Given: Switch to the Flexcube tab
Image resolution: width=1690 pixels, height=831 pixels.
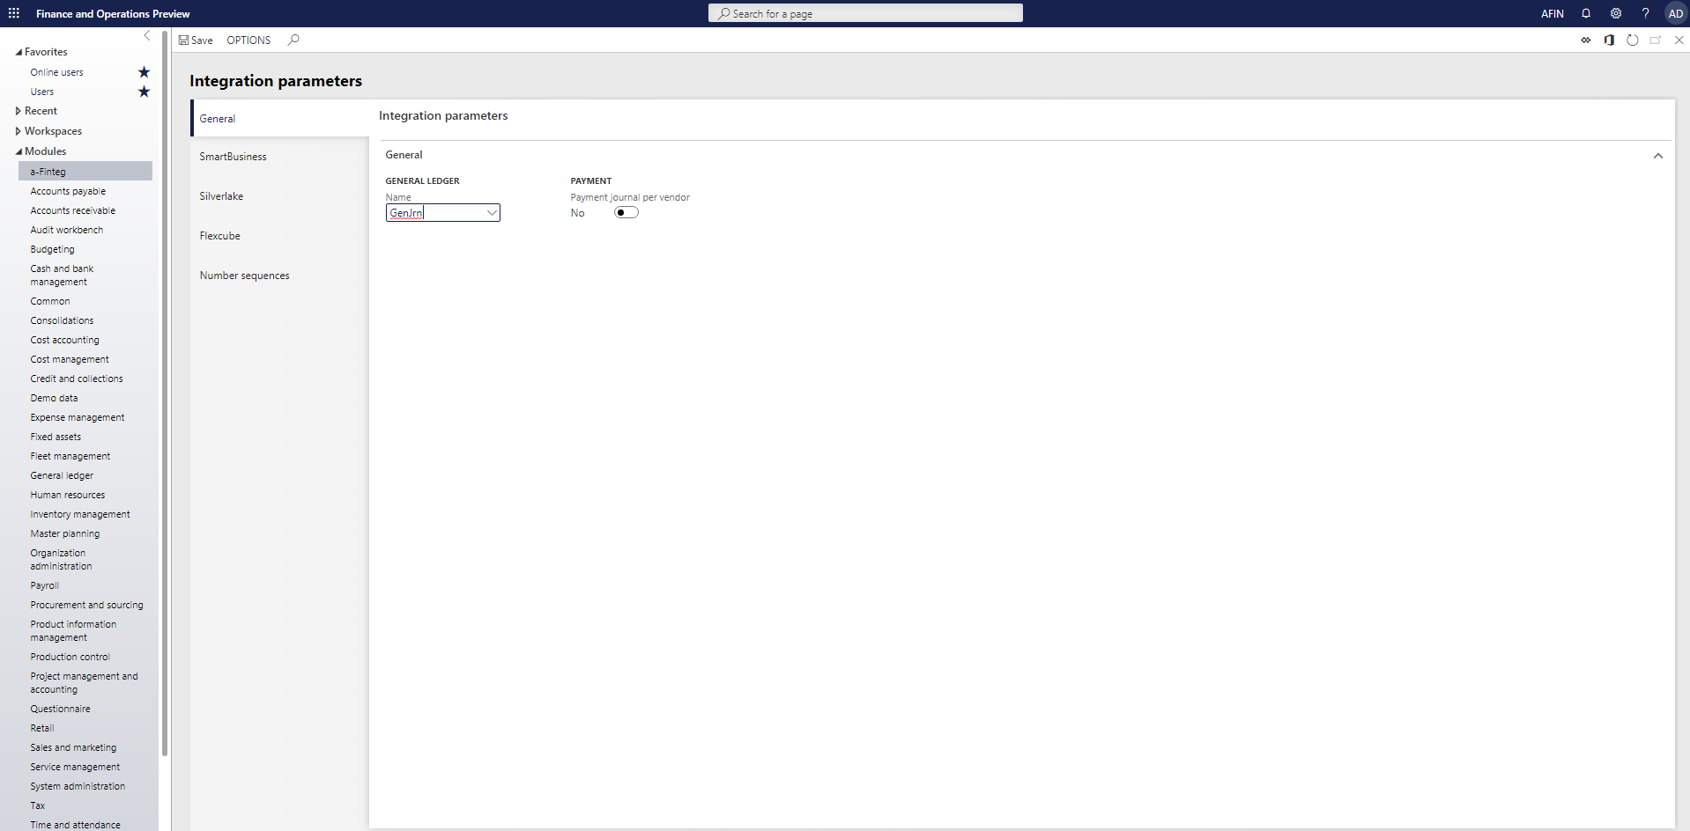Looking at the screenshot, I should click(x=280, y=236).
